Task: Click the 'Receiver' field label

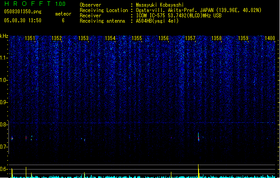Action: 90,16
